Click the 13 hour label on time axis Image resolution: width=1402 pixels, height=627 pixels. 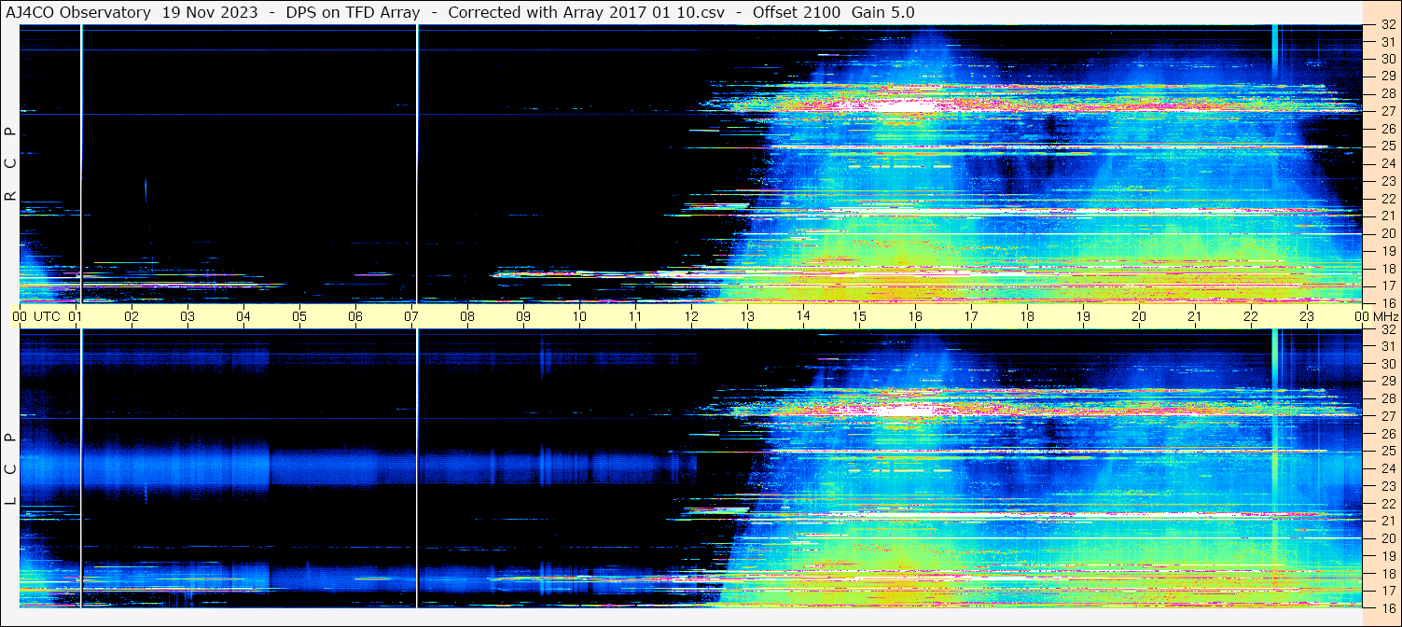tap(747, 316)
